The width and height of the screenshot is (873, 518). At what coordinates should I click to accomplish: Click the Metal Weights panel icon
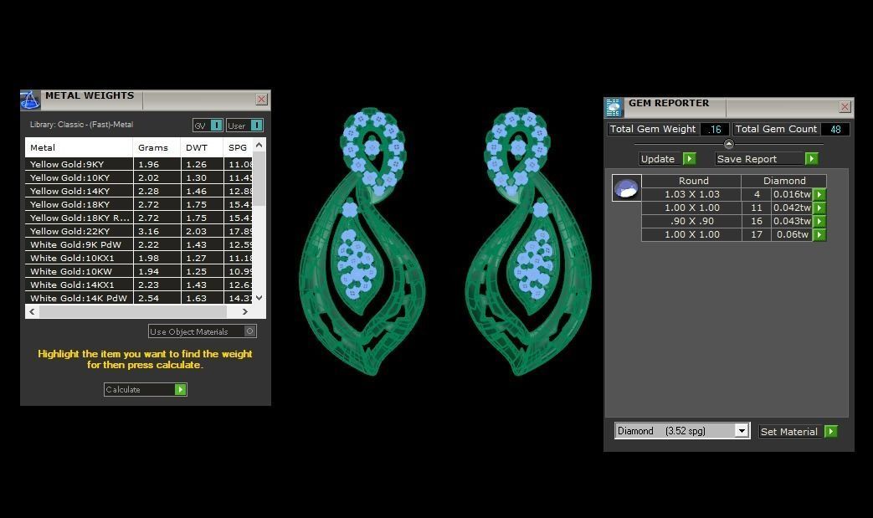click(30, 100)
